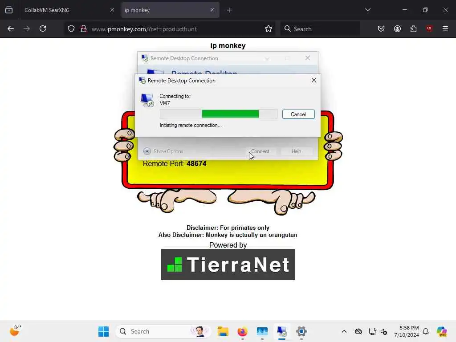Screen dimensions: 456x342
Task: Open the weather widget showing 84°
Action: point(15,331)
